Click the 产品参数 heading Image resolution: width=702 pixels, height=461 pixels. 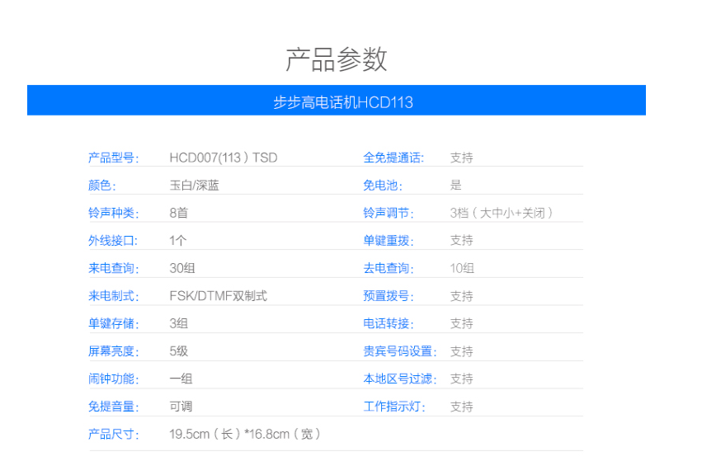[337, 59]
